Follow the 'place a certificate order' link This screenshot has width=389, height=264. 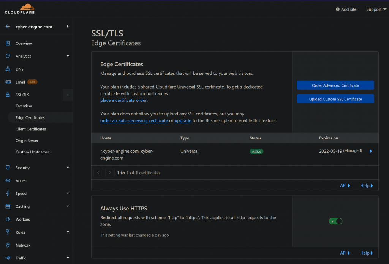pos(123,100)
